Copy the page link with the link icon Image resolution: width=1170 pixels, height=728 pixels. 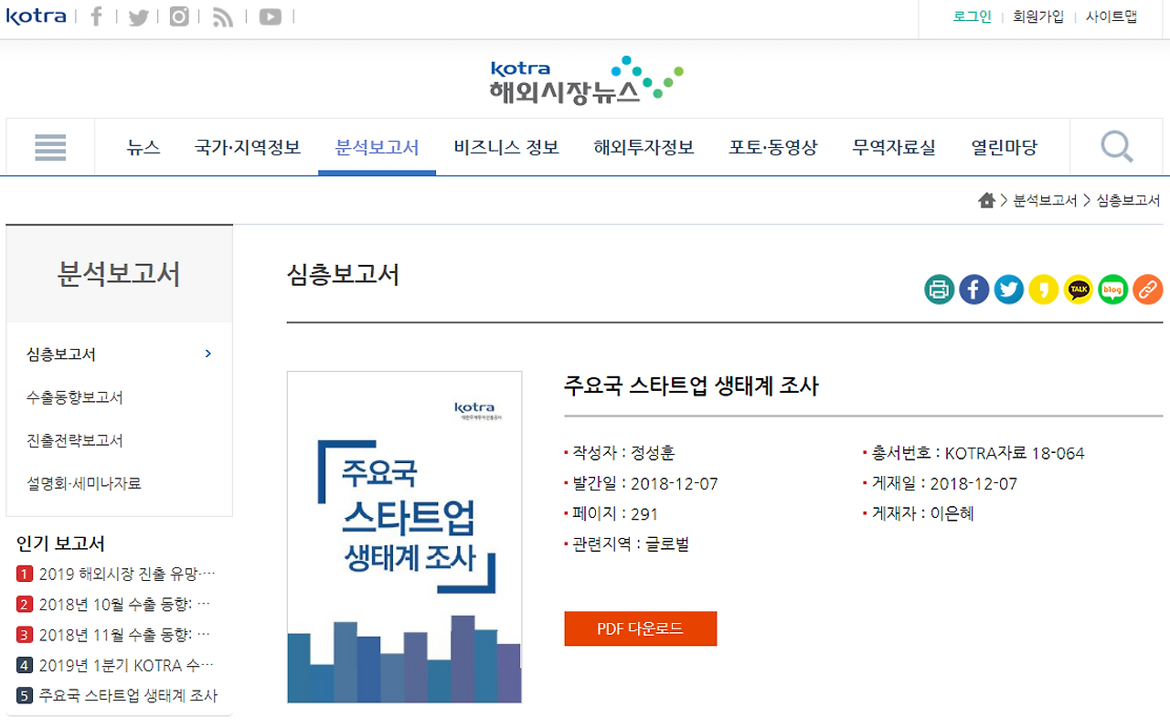1147,290
